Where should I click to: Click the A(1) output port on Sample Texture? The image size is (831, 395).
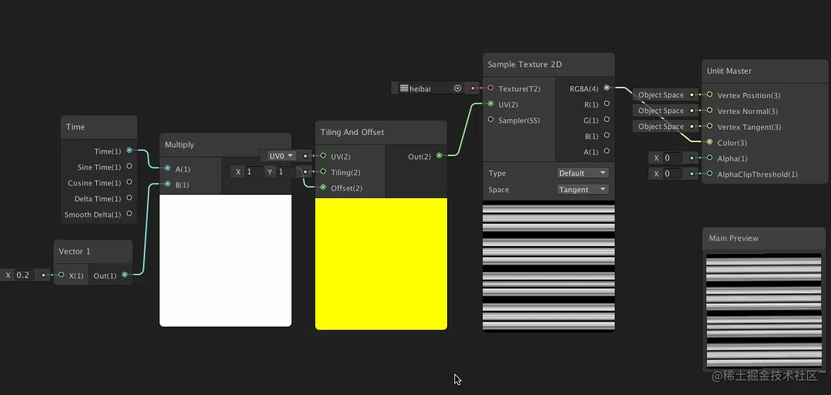[607, 151]
